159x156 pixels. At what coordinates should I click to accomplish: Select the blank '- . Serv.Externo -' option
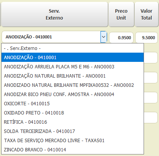(72, 48)
